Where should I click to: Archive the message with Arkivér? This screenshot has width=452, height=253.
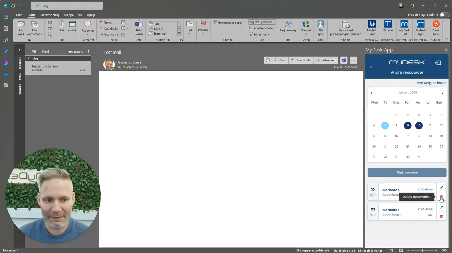click(72, 27)
